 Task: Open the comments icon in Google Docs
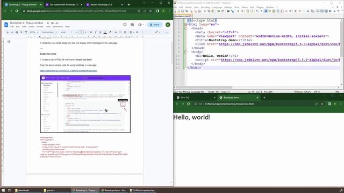pyautogui.click(x=132, y=25)
